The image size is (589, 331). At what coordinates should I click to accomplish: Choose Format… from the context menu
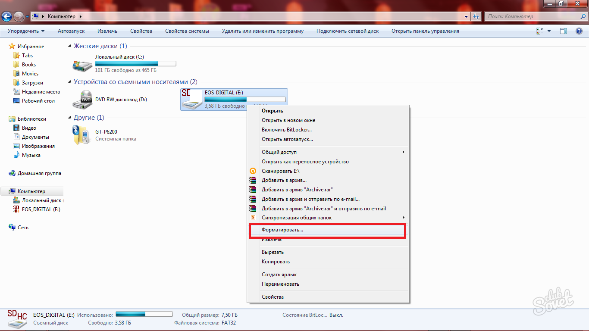point(282,230)
